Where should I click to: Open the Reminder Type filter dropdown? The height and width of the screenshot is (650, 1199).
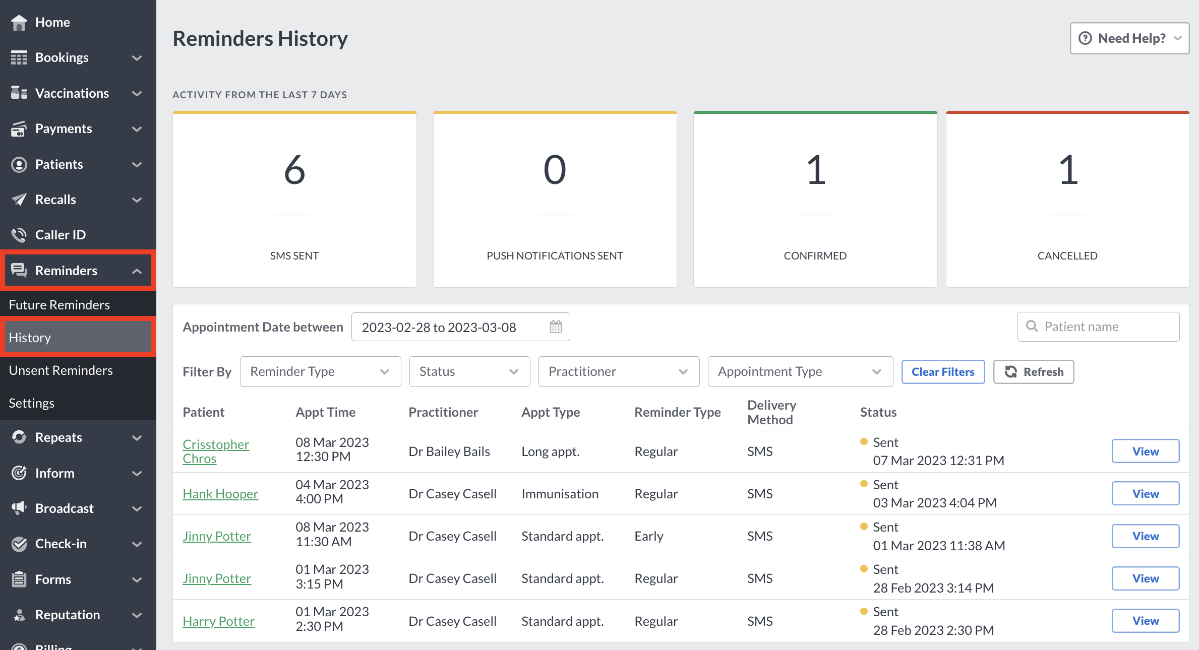point(320,372)
